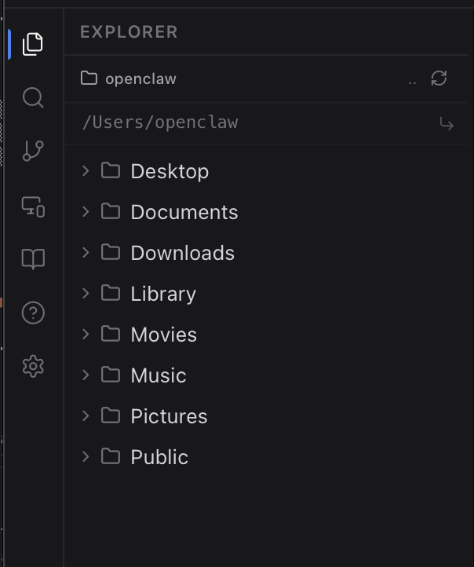Viewport: 474px width, 567px height.
Task: Click the folder icon next to Desktop
Action: [111, 170]
